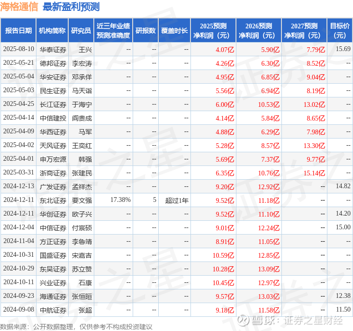The width and height of the screenshot is (353, 331).
Task: Click the 近三年业绩预测准确度 column header
Action: [113, 31]
